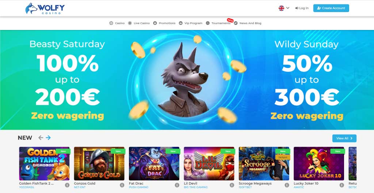This screenshot has width=374, height=193.
Task: Open Tournaments page marked new
Action: [218, 23]
